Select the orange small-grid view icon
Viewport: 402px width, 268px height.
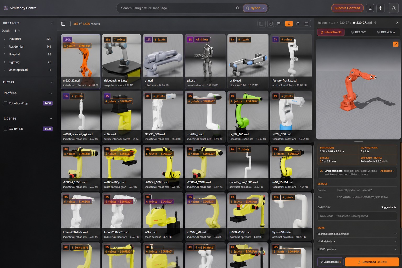(289, 24)
